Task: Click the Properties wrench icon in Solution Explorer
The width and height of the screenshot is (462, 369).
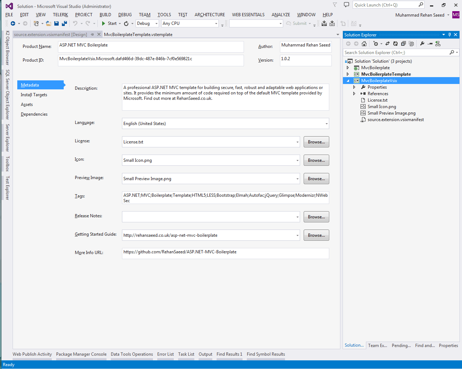Action: click(422, 43)
